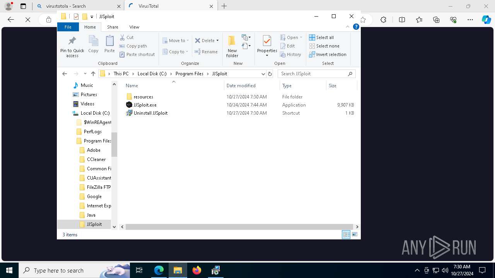The width and height of the screenshot is (495, 278).
Task: Click Local Disk (C:) breadcrumb
Action: tap(152, 74)
